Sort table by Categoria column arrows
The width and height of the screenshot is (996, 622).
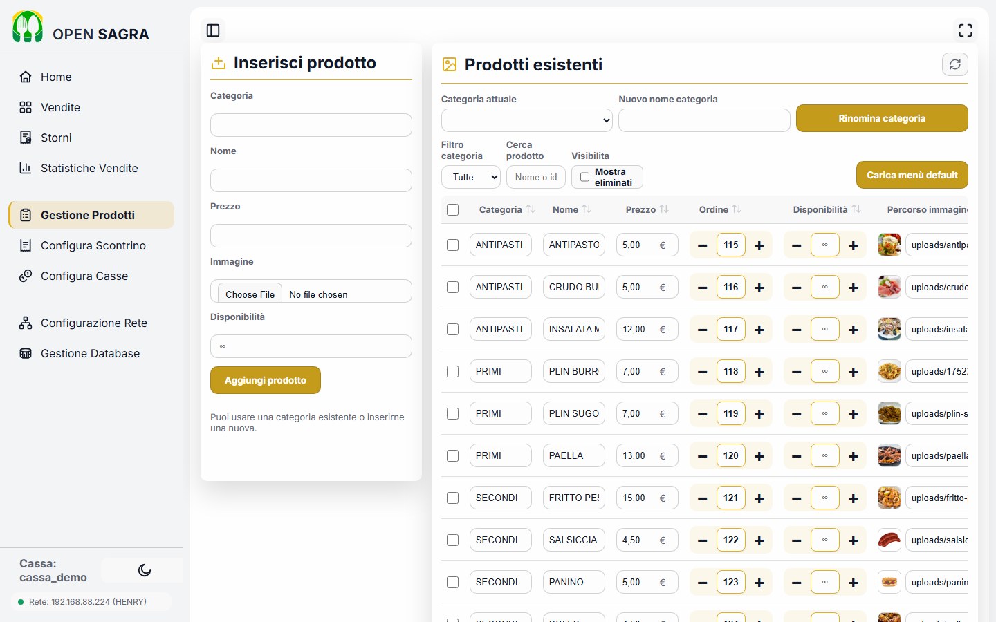click(x=531, y=209)
